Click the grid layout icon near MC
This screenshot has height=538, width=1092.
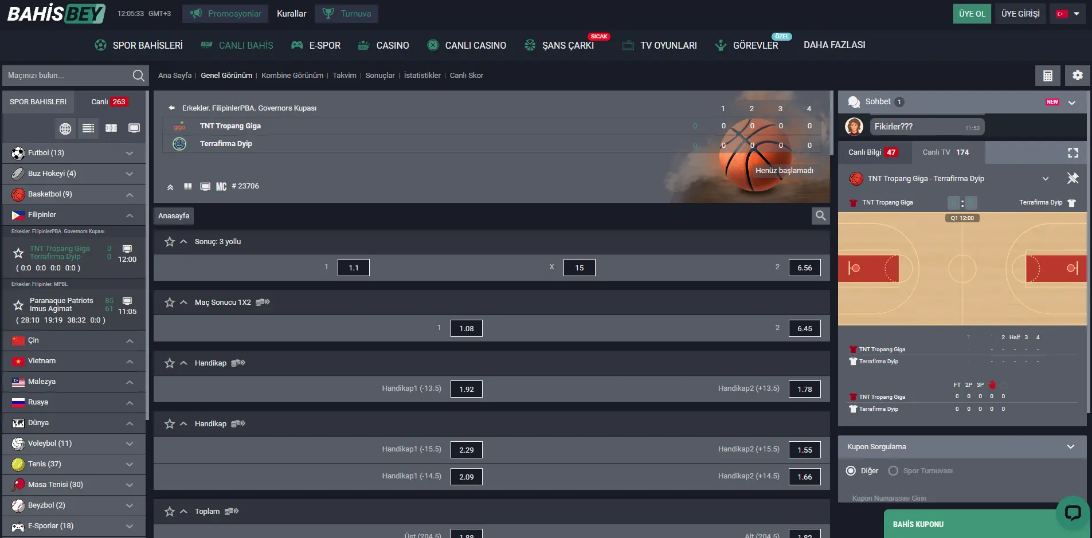187,187
